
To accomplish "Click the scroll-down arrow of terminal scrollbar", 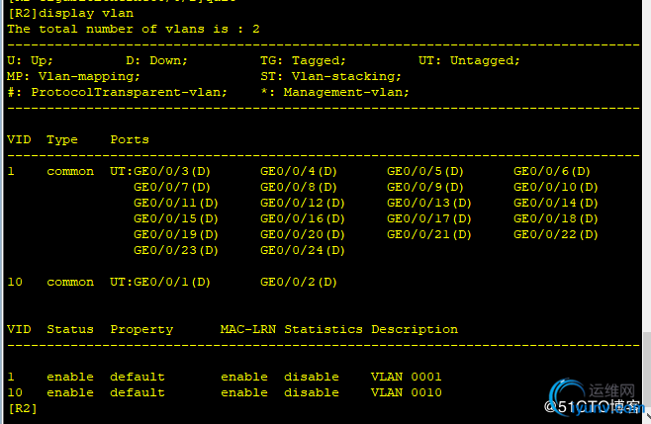I will pos(647,416).
